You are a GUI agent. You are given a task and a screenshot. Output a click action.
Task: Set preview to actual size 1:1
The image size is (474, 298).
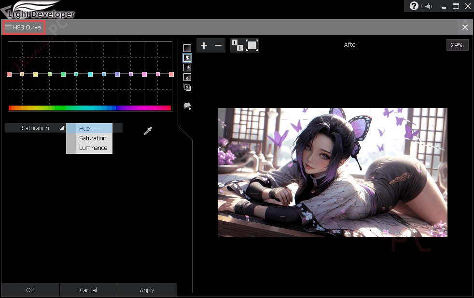pos(237,46)
